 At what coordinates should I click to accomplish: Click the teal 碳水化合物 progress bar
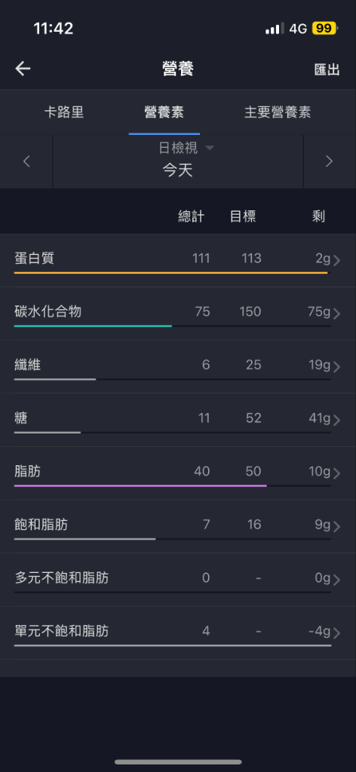(x=93, y=326)
